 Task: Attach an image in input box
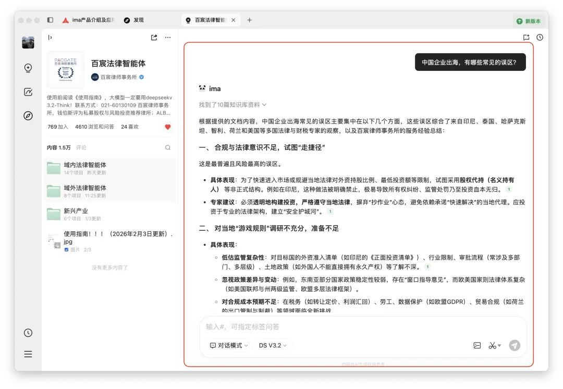click(477, 346)
